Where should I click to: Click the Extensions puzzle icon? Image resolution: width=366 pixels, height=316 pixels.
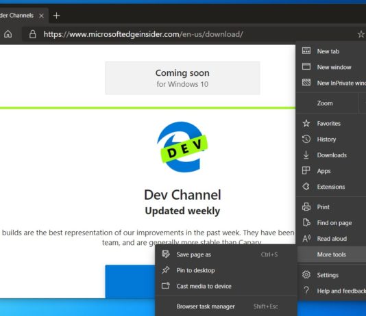point(306,186)
